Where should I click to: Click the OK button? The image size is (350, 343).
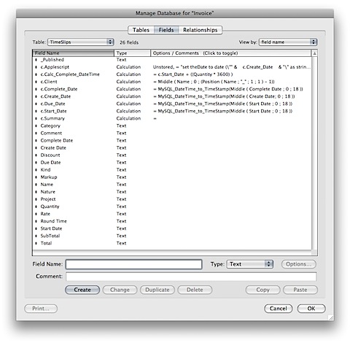tap(311, 309)
